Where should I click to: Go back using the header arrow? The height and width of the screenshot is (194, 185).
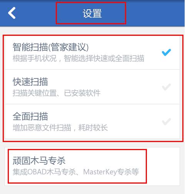(12, 13)
